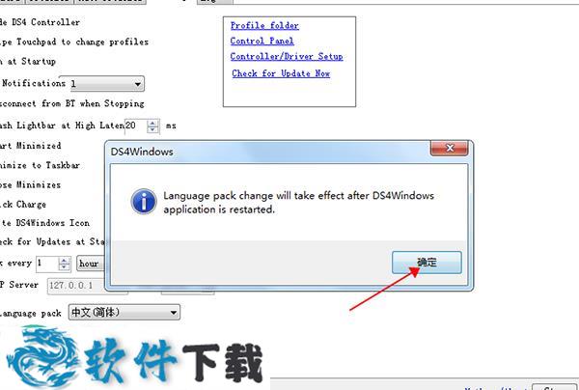Click the dragon logo watermark

[43, 355]
